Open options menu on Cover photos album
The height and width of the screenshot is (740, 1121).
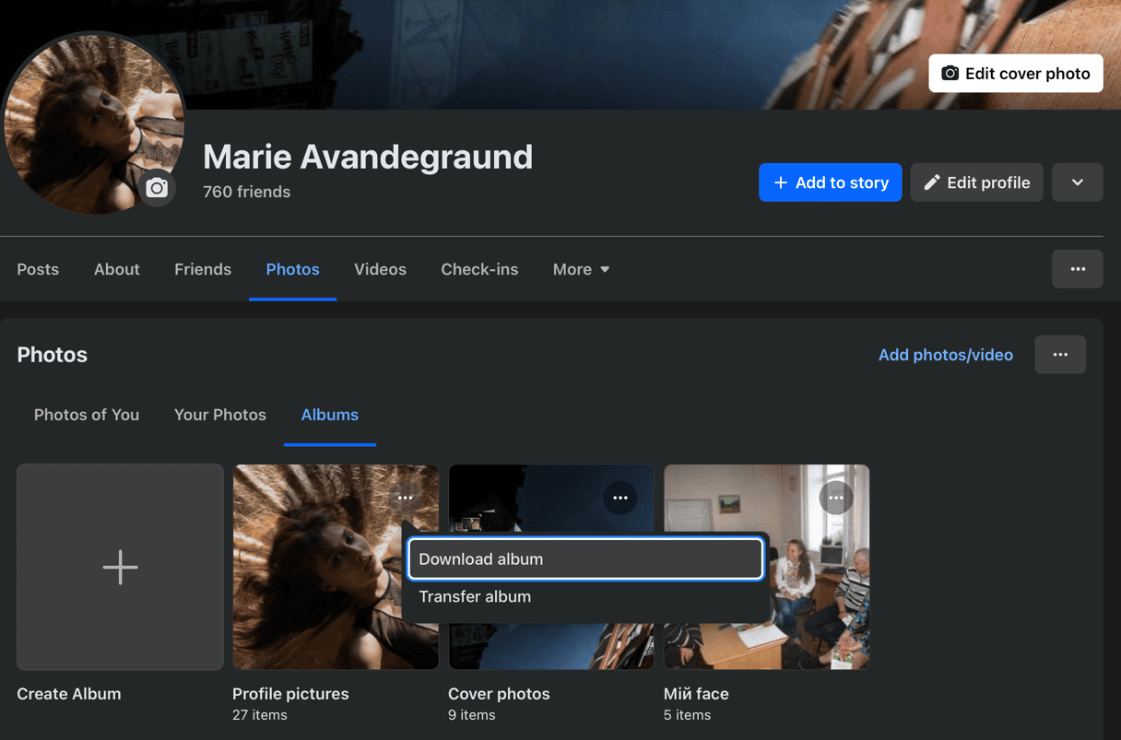coord(620,498)
